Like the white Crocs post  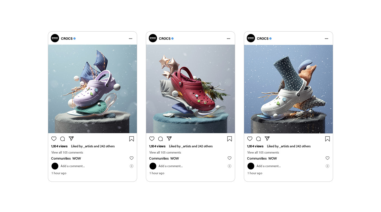point(250,139)
